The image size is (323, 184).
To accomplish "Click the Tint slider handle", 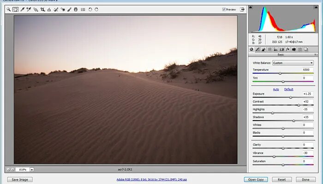I will tap(283, 81).
